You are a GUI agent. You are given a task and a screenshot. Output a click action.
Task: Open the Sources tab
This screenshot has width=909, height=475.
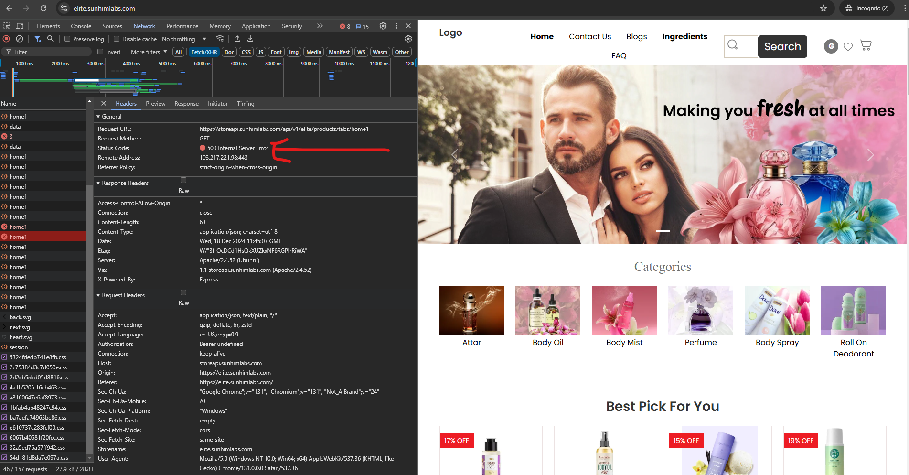tap(112, 26)
